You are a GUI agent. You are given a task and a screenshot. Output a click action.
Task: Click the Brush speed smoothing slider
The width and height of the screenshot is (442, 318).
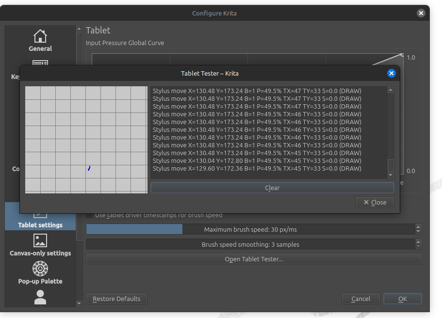click(250, 244)
